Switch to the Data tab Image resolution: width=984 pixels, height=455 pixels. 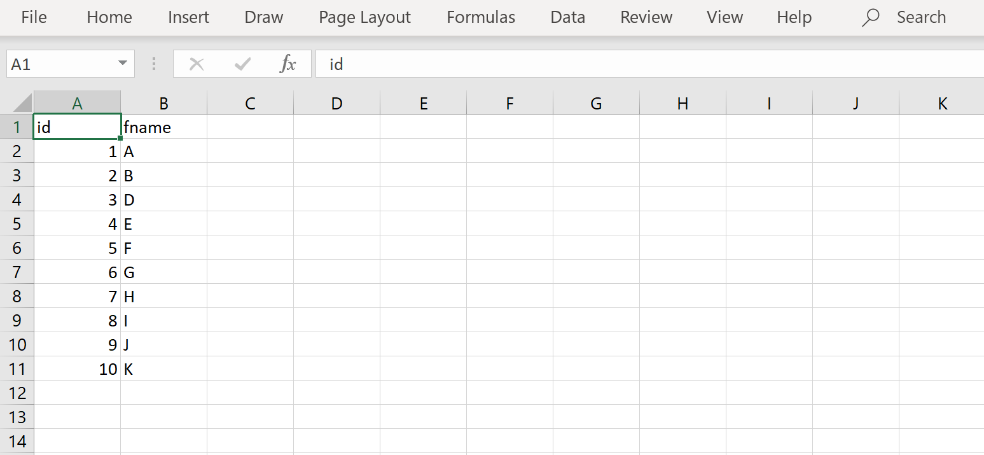(x=567, y=17)
